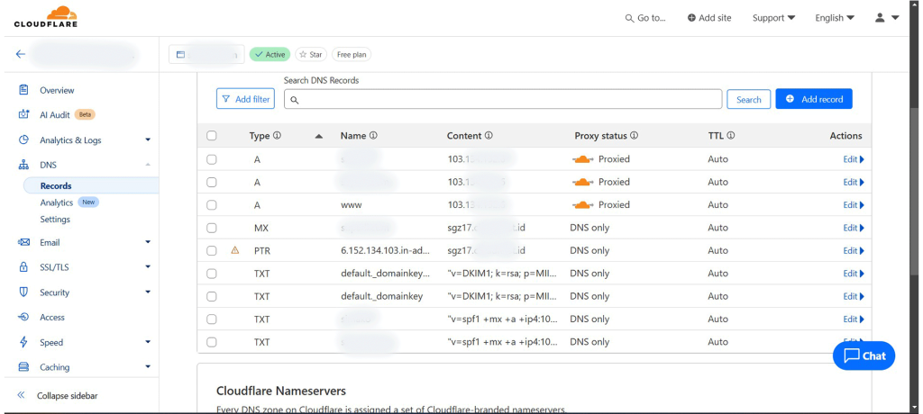Click the warning icon on PTR record
The image size is (923, 414).
point(235,251)
